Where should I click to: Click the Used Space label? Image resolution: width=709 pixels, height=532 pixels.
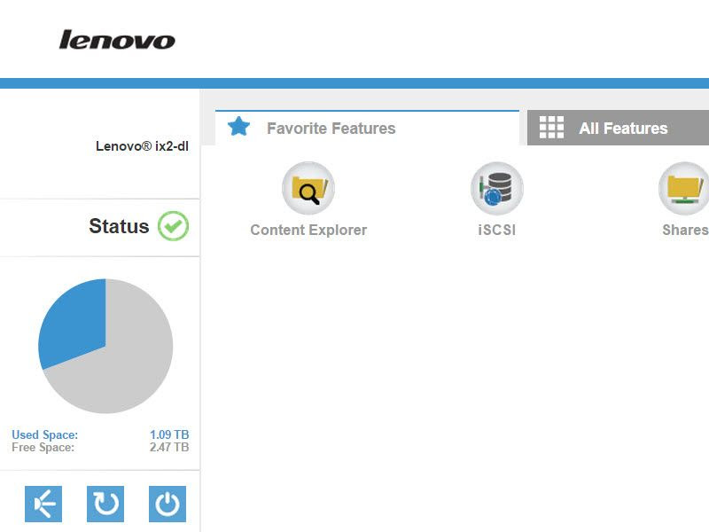click(x=45, y=434)
